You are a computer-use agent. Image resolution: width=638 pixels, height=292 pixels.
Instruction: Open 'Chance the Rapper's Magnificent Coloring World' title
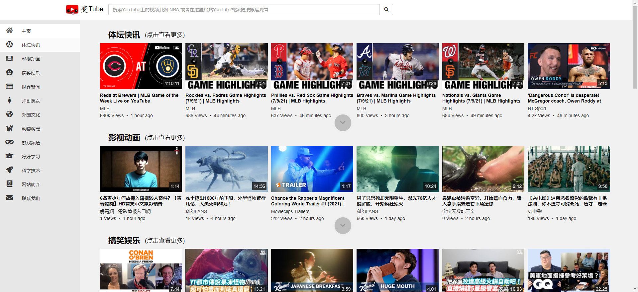click(x=308, y=201)
